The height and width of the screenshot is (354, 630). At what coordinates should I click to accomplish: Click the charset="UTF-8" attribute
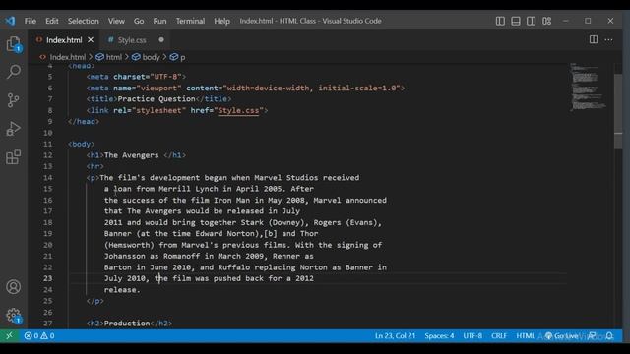tap(148, 77)
